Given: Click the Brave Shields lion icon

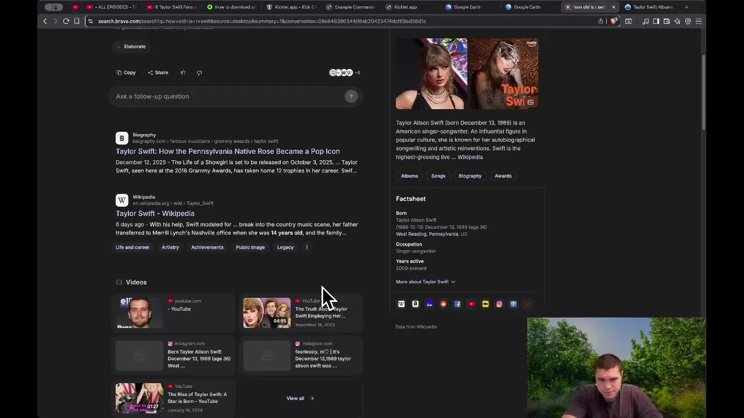Looking at the screenshot, I should [613, 21].
